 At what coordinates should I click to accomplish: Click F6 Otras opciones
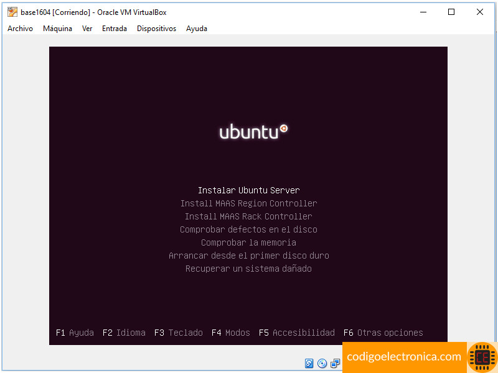pyautogui.click(x=383, y=333)
